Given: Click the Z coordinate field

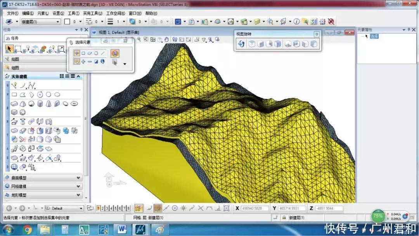Looking at the screenshot, I should pyautogui.click(x=329, y=208).
